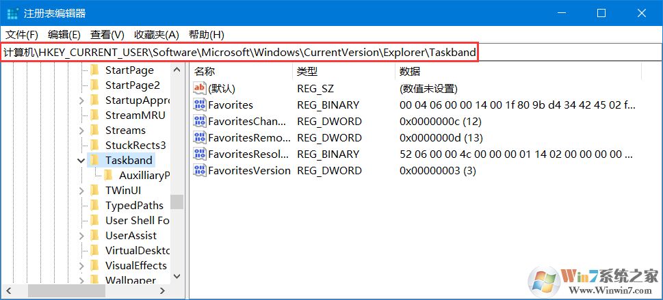Screen dimensions: 663x300
Task: Collapse the Taskband tree node
Action: (81, 161)
